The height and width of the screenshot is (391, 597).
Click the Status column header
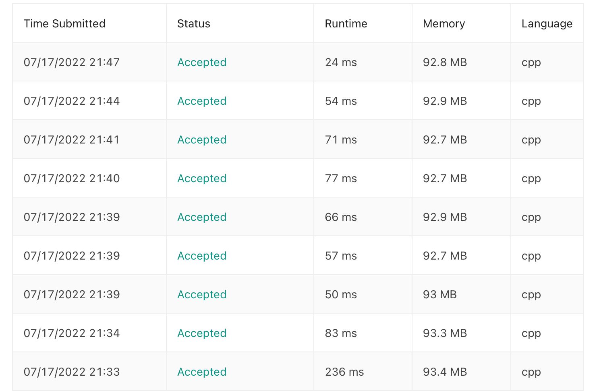(193, 23)
